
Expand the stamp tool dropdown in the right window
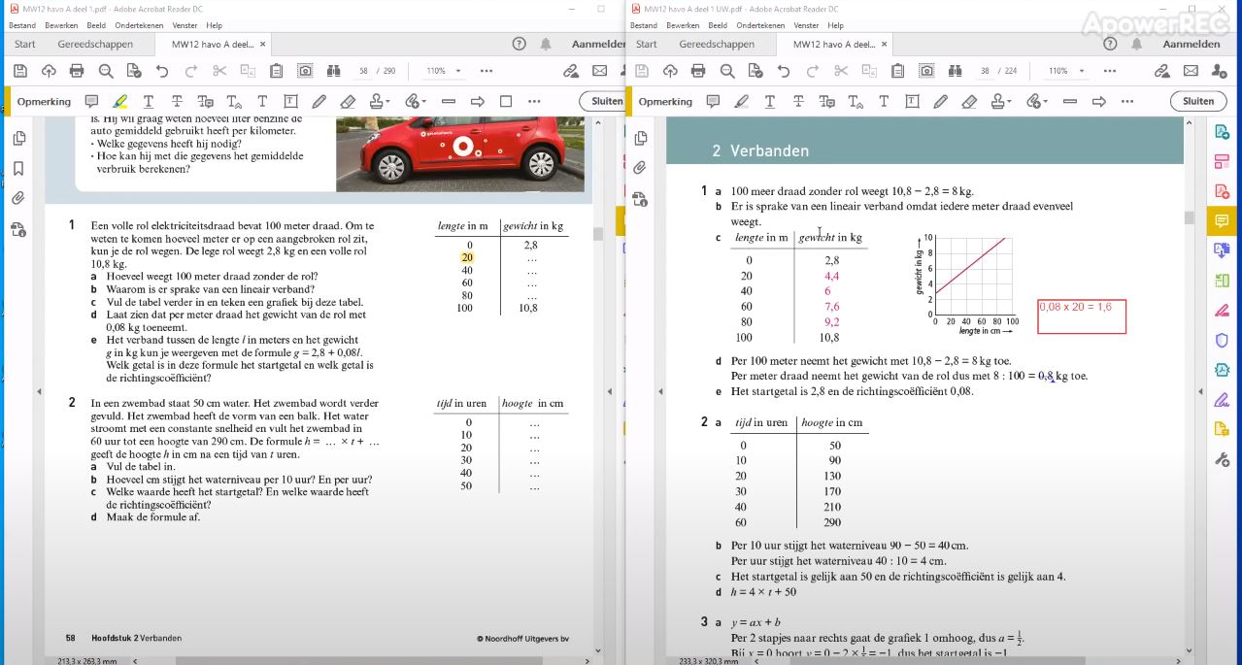(x=1008, y=101)
